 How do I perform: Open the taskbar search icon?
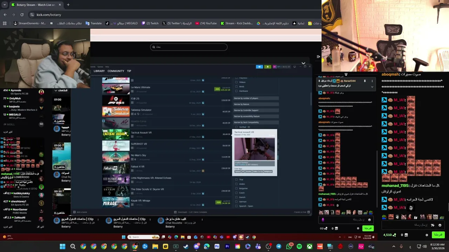point(73,246)
